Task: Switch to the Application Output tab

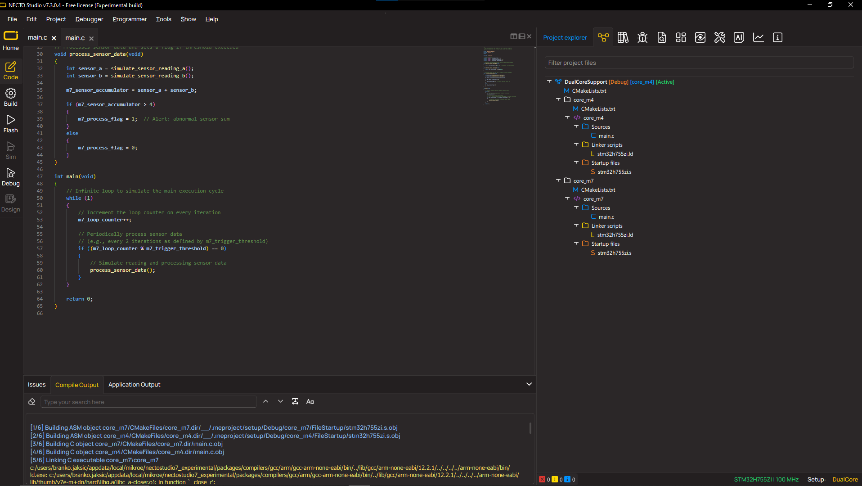Action: point(134,384)
